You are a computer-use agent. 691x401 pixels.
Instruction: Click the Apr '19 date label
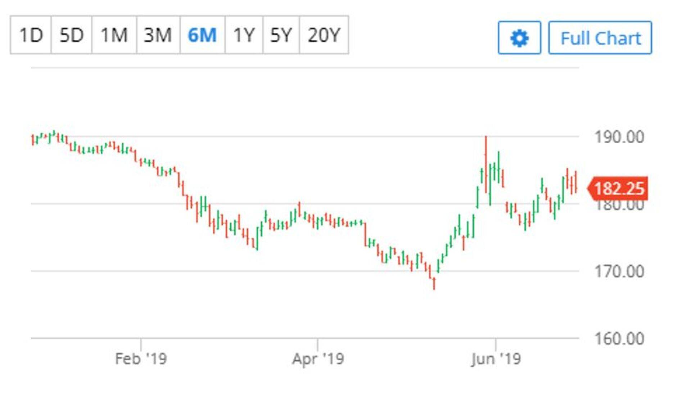coord(318,359)
